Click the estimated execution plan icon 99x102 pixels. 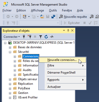[96, 23]
